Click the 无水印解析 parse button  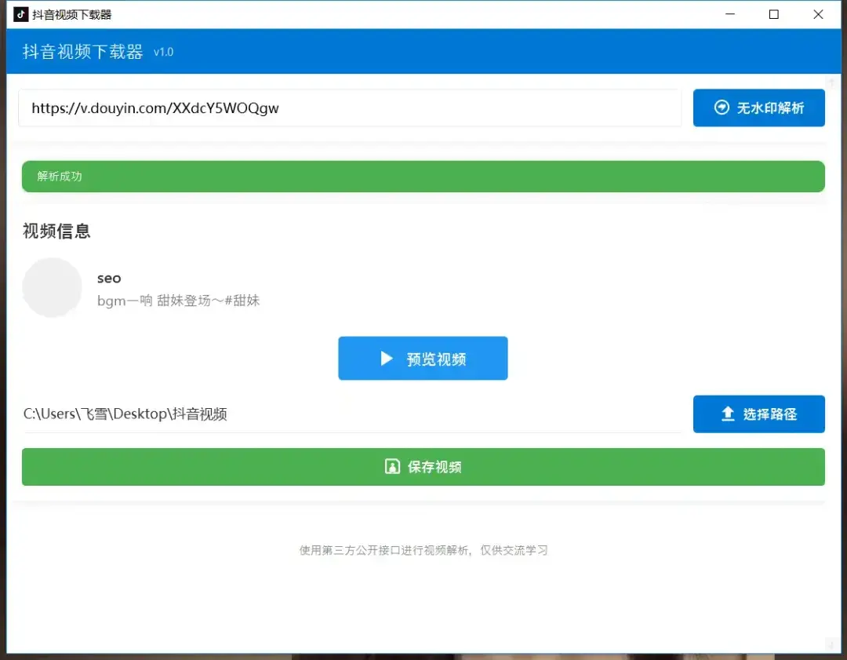758,108
